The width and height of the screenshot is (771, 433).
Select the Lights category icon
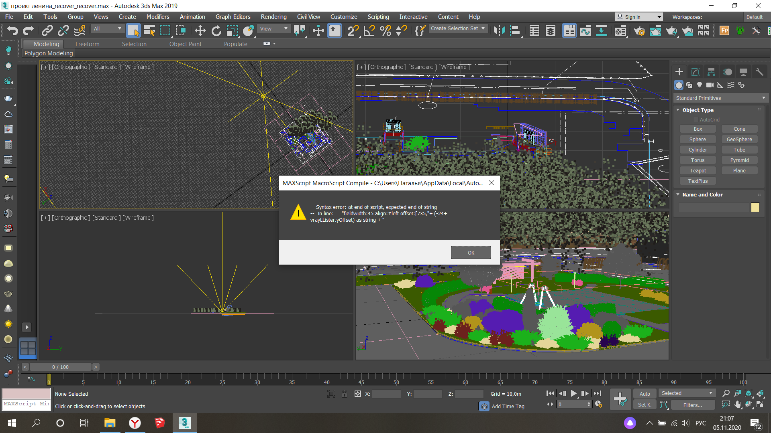(700, 85)
